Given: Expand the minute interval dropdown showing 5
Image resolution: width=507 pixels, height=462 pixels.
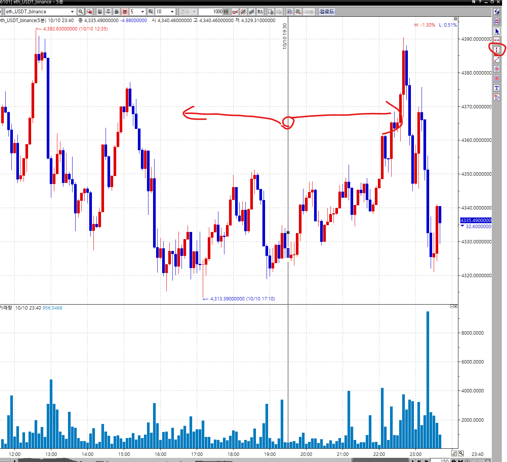Looking at the screenshot, I should (x=142, y=12).
